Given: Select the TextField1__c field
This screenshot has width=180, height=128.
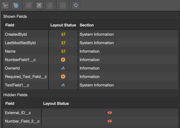Looking at the screenshot, I should click(x=26, y=85).
